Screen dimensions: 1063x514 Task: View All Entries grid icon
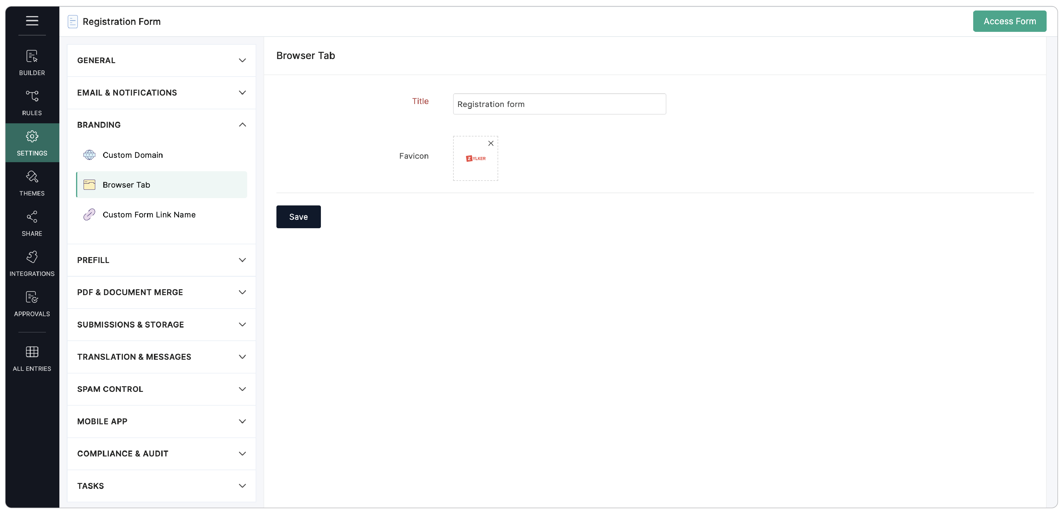click(x=32, y=358)
